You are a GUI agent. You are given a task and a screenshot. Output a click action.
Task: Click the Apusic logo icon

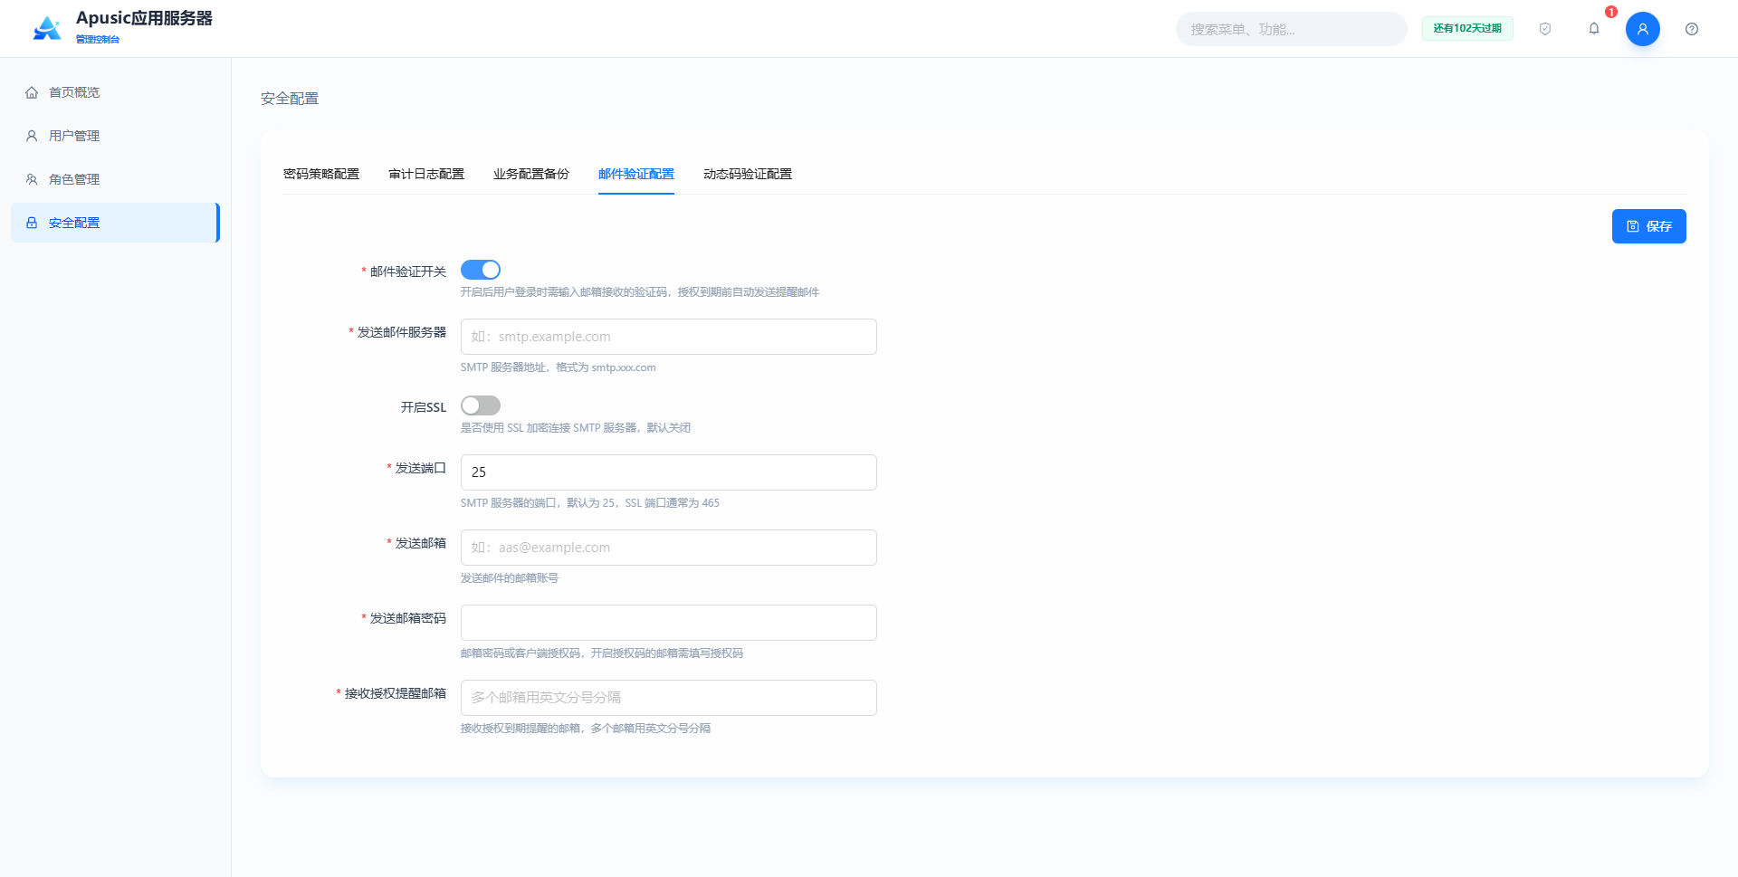47,28
